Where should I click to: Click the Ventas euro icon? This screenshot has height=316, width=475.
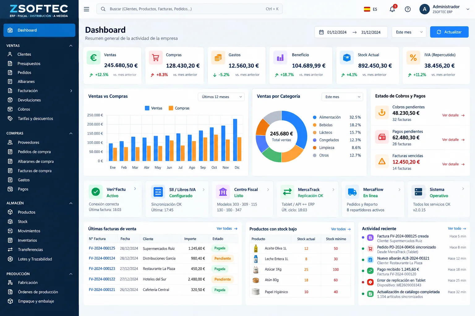[x=93, y=57]
